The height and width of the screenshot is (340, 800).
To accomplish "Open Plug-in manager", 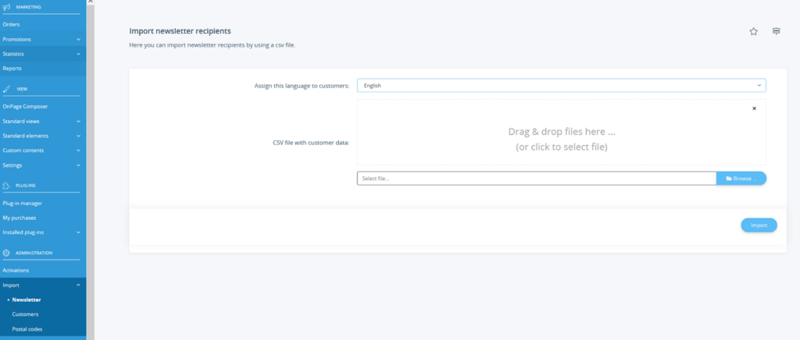I will [23, 204].
